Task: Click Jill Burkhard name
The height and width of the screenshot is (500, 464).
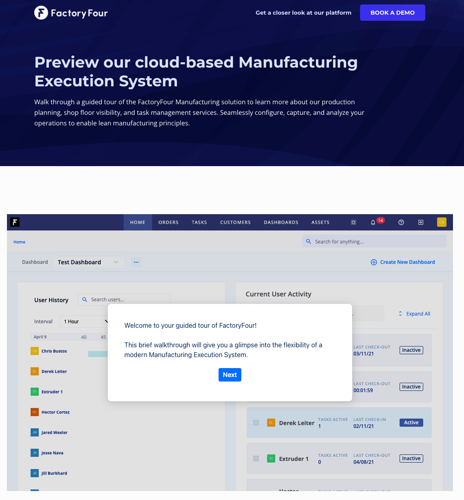Action: (x=54, y=473)
